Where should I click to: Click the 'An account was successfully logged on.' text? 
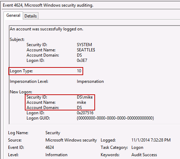[46, 29]
